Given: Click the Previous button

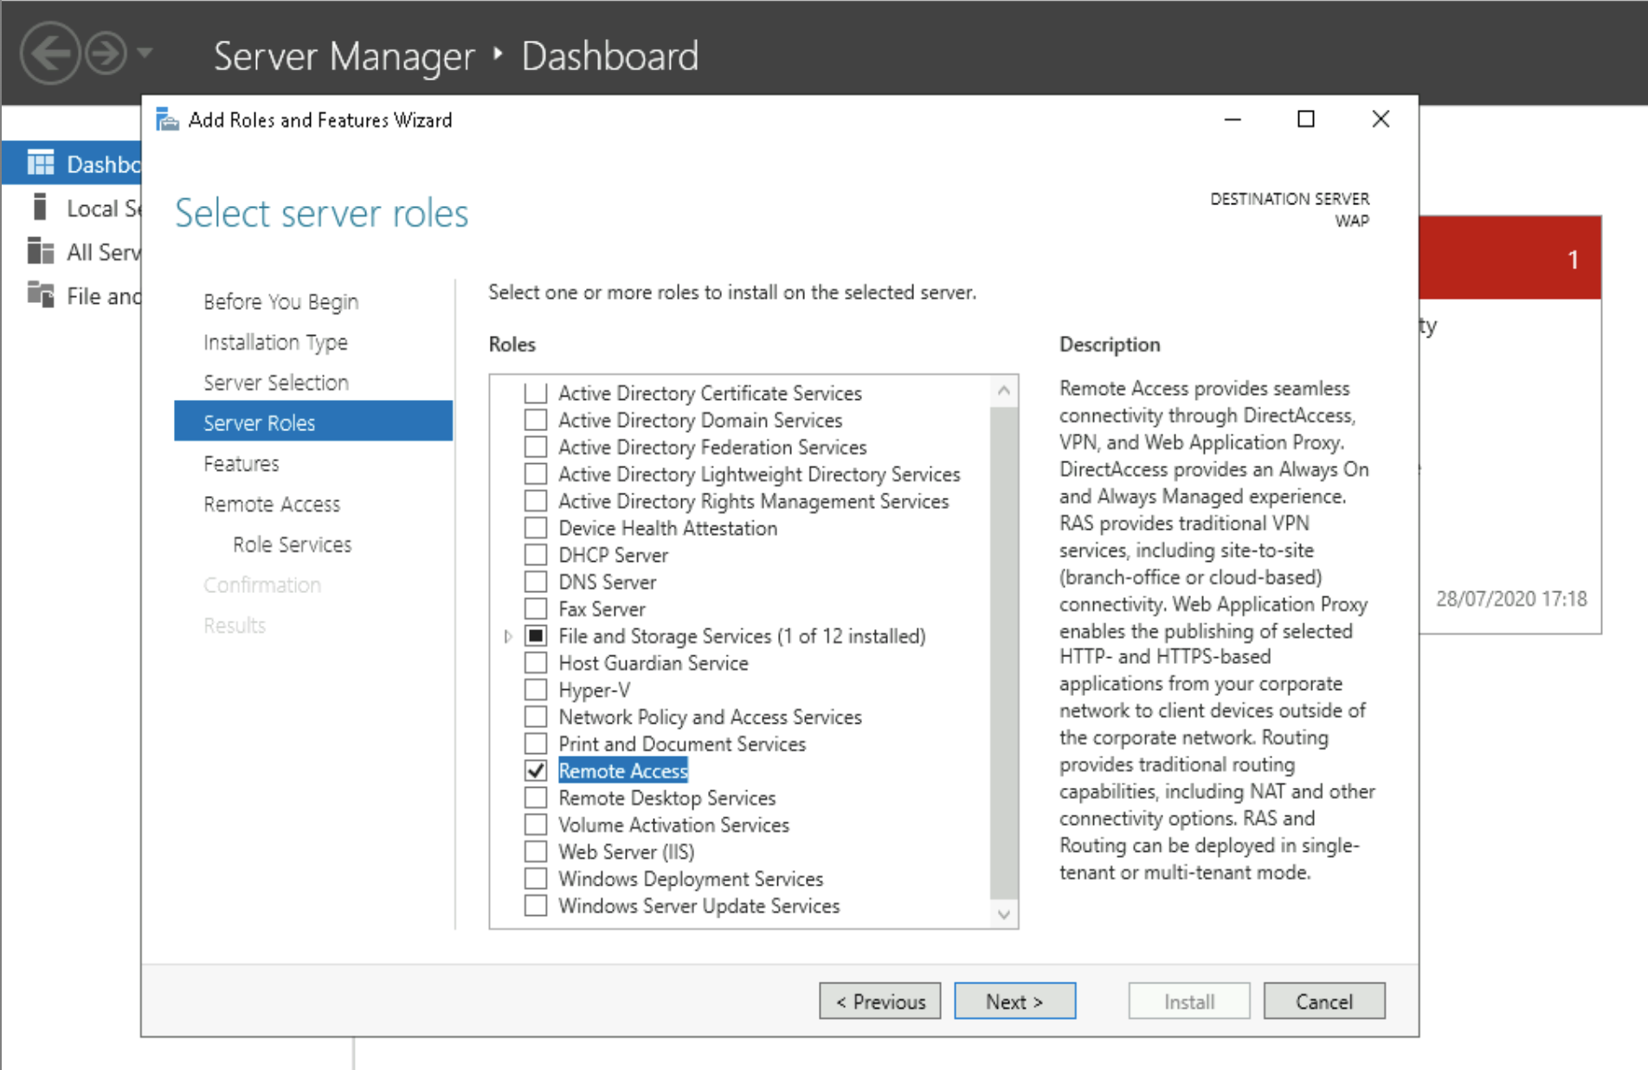Looking at the screenshot, I should (879, 1001).
